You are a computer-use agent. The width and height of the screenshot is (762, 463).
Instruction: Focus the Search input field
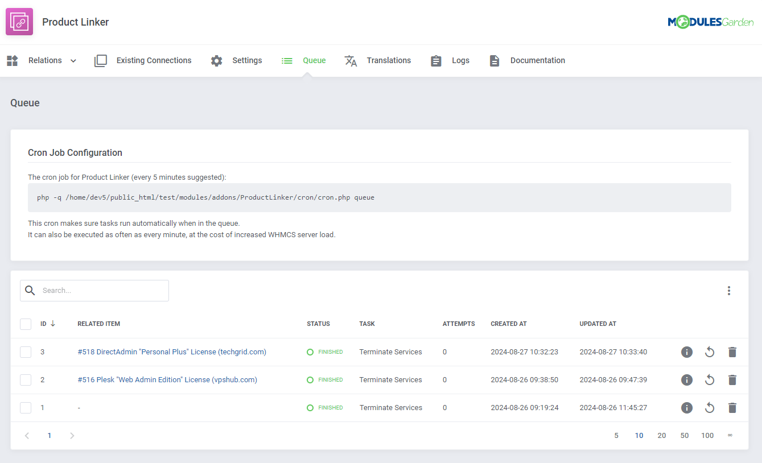click(x=94, y=291)
